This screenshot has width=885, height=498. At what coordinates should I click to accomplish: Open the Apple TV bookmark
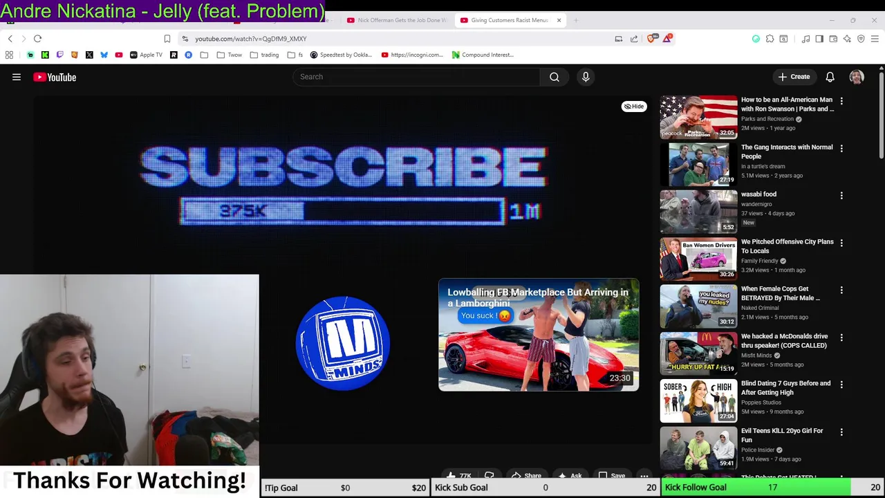click(146, 55)
